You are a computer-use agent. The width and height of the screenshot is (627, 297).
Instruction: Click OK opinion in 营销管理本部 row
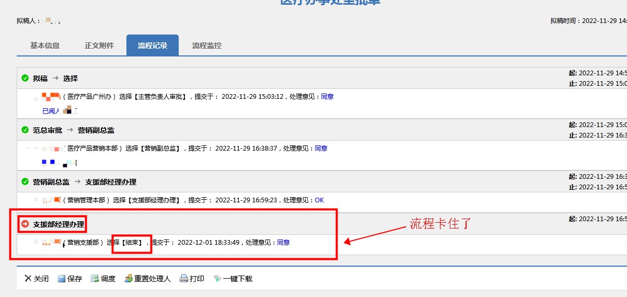pos(319,200)
